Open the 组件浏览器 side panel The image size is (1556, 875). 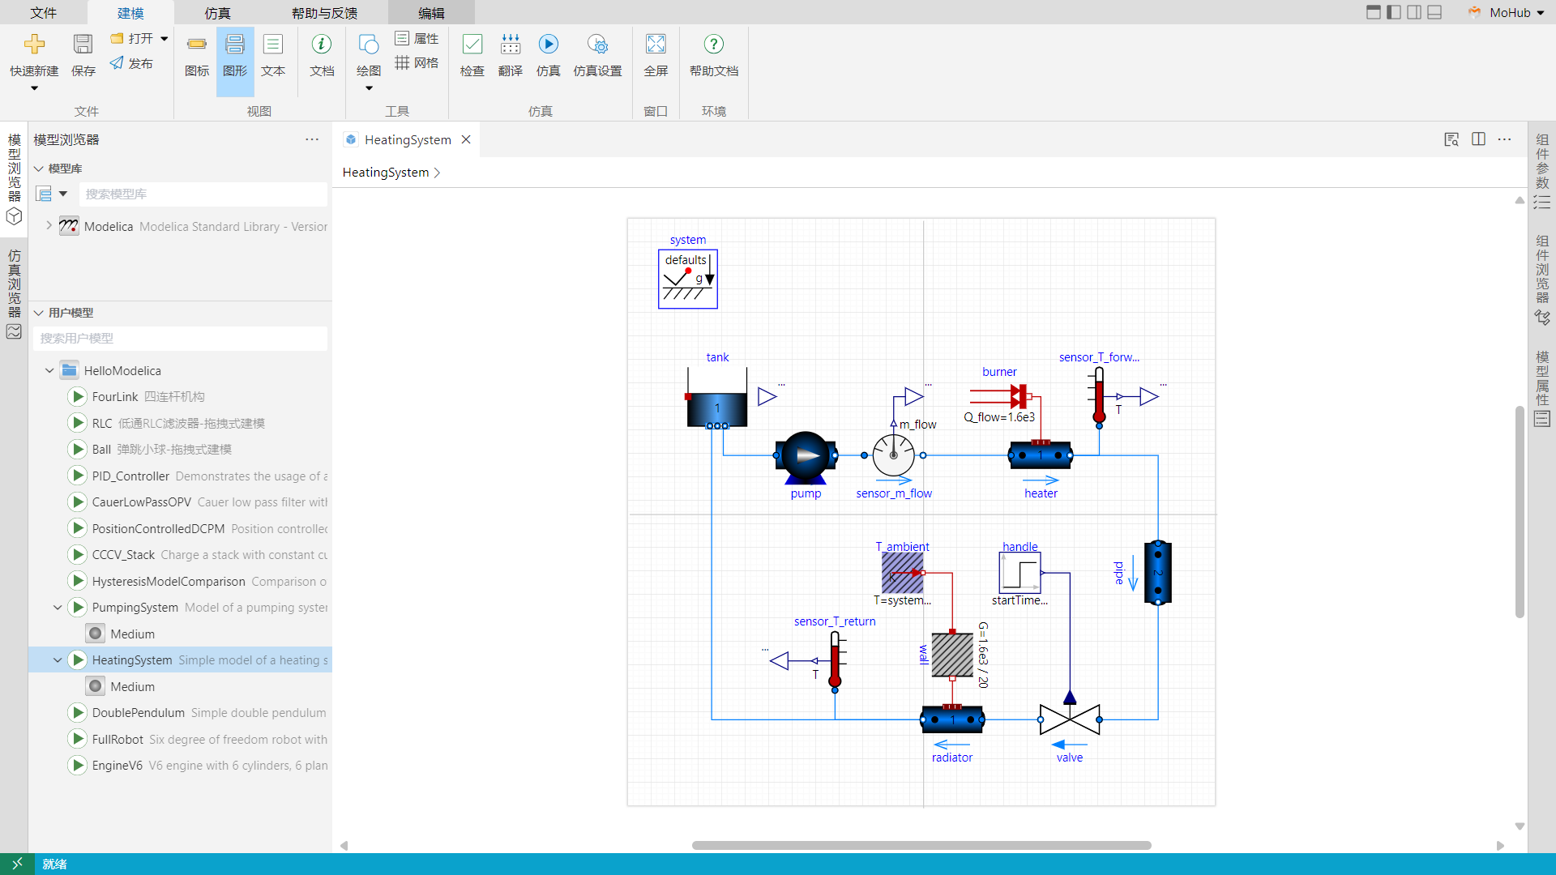point(1541,280)
